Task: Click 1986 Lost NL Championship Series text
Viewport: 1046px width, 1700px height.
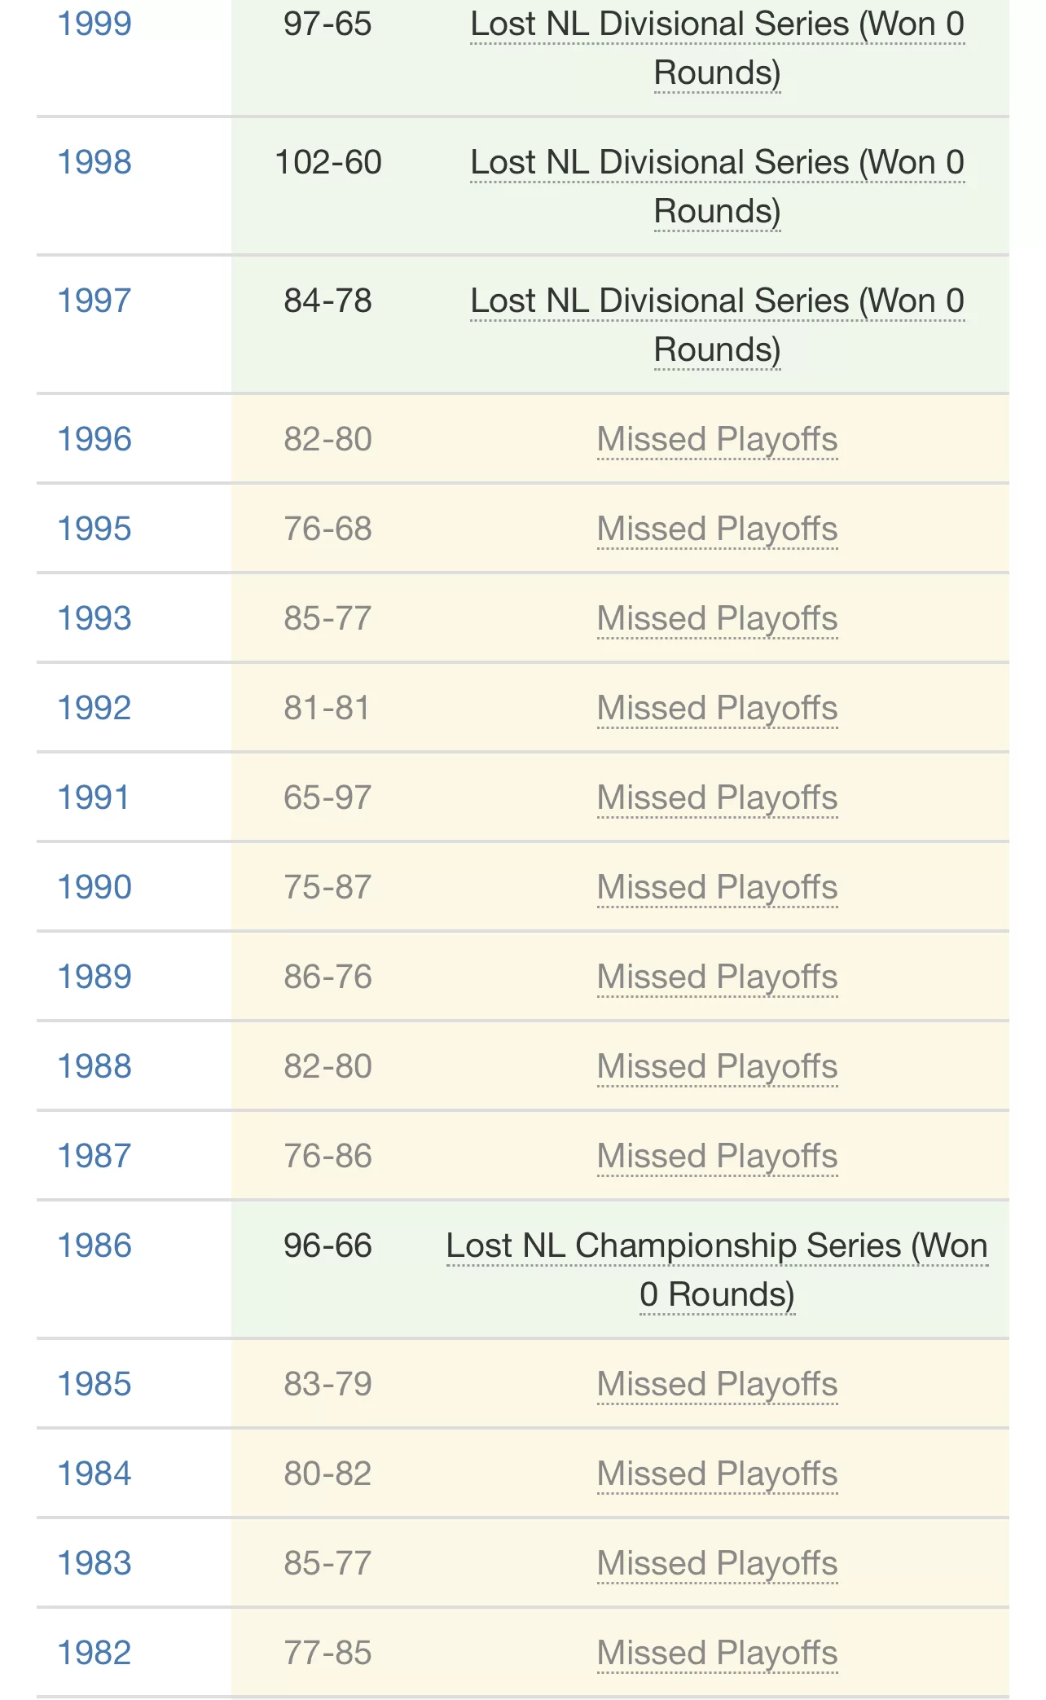Action: [x=717, y=1270]
